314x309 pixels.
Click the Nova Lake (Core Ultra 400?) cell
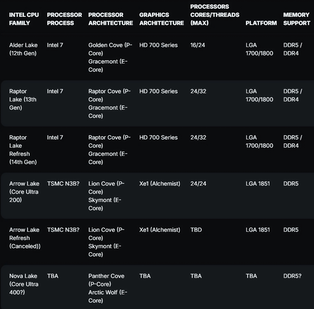[24, 284]
